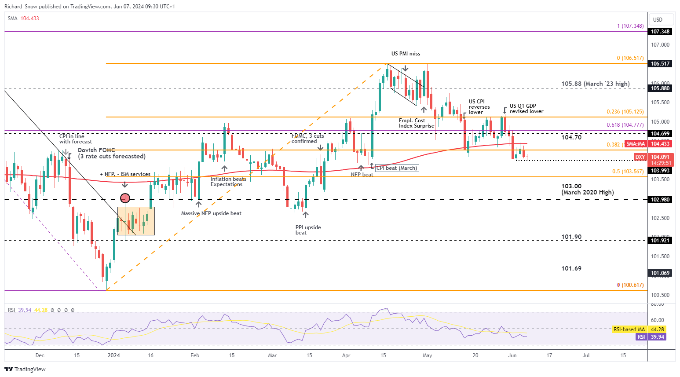Viewport: 680px width, 377px height.
Task: Click the boxed CPI beat (March) label
Action: pos(397,168)
